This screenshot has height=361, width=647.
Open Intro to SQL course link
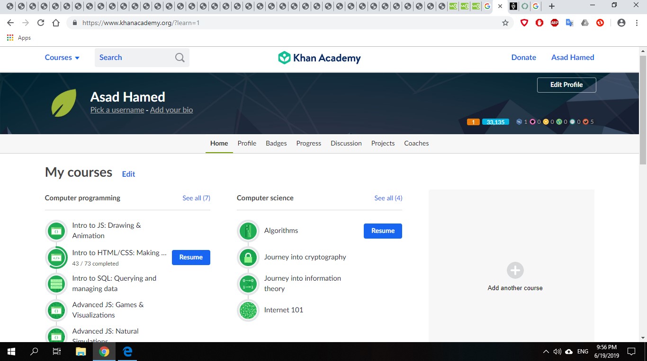pyautogui.click(x=114, y=284)
